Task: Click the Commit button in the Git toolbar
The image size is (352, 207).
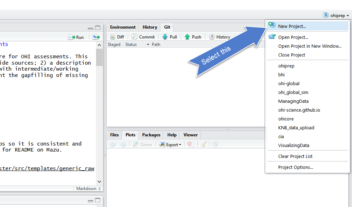Action: pyautogui.click(x=143, y=37)
